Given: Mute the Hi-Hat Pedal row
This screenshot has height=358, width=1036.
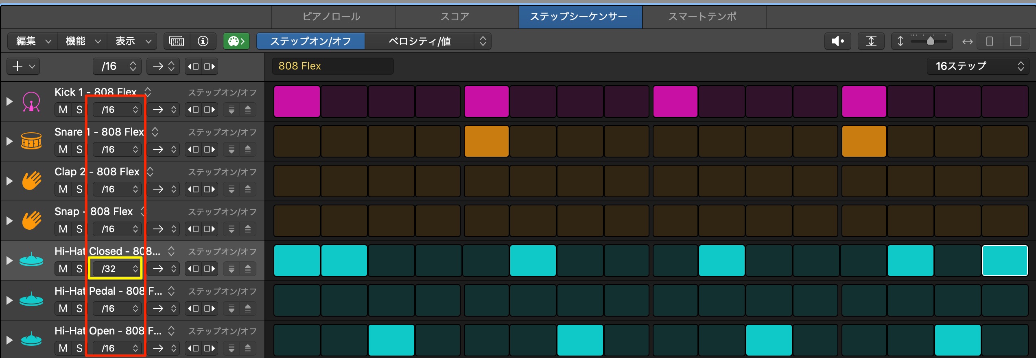Looking at the screenshot, I should [63, 308].
